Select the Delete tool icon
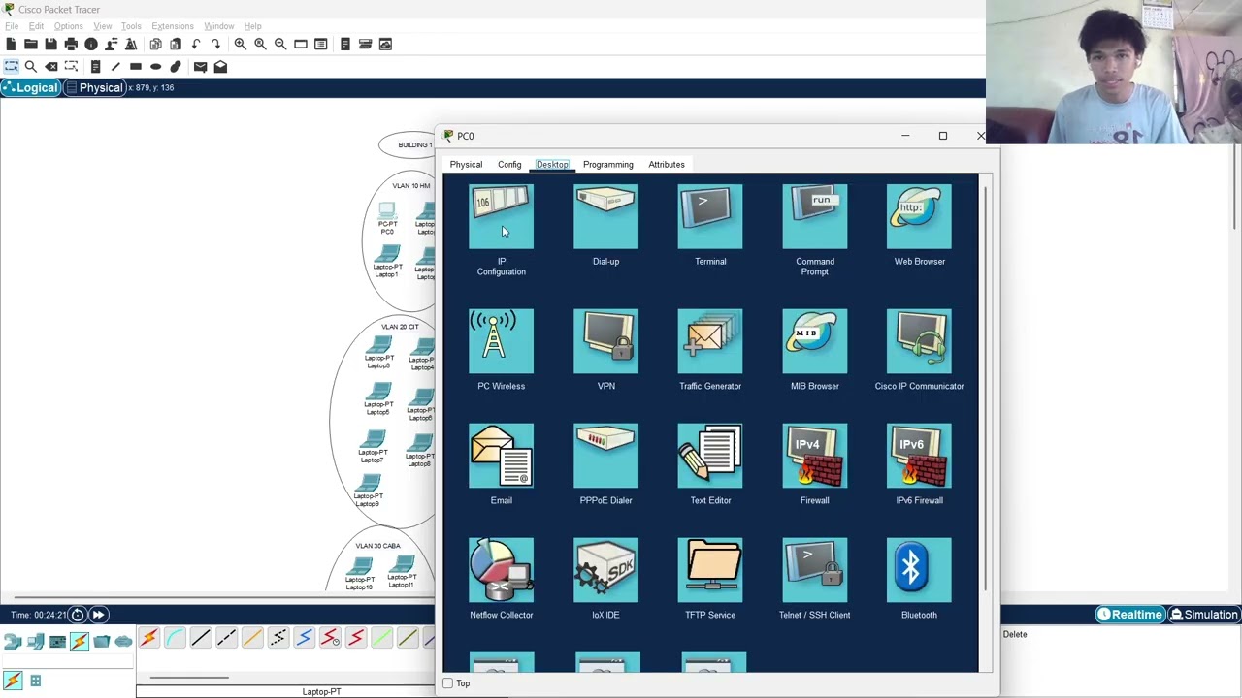The image size is (1242, 698). point(50,66)
